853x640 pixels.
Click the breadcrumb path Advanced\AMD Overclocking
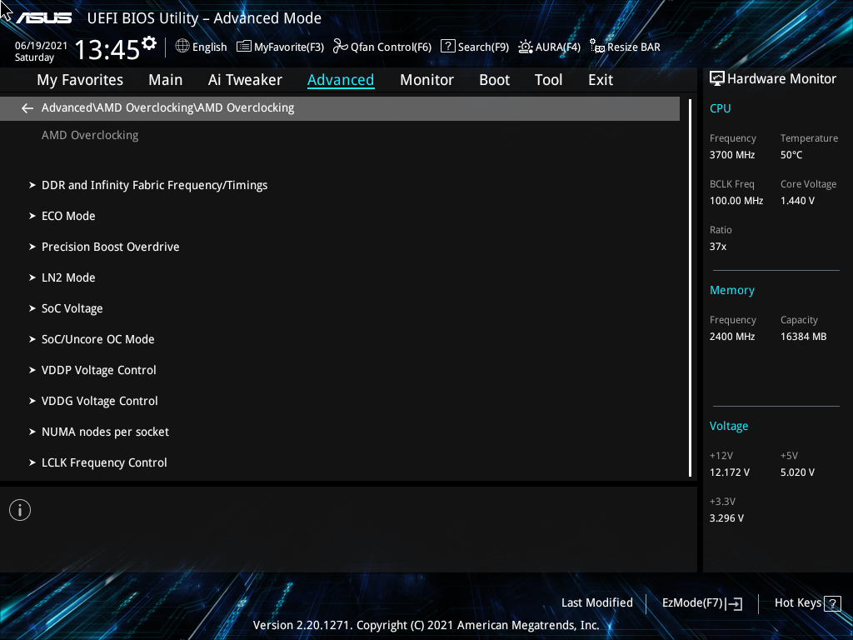click(x=167, y=107)
